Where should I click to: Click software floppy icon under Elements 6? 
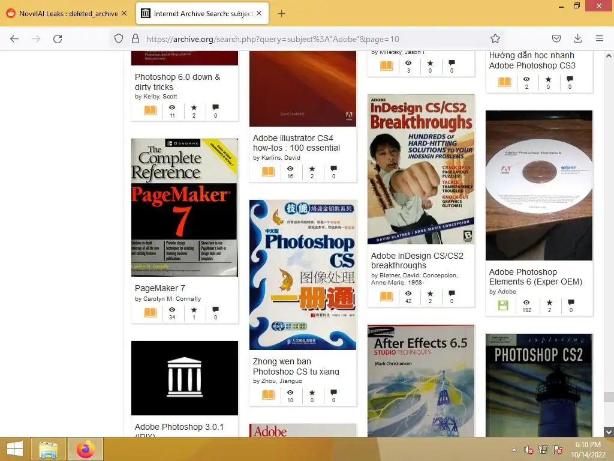[503, 306]
